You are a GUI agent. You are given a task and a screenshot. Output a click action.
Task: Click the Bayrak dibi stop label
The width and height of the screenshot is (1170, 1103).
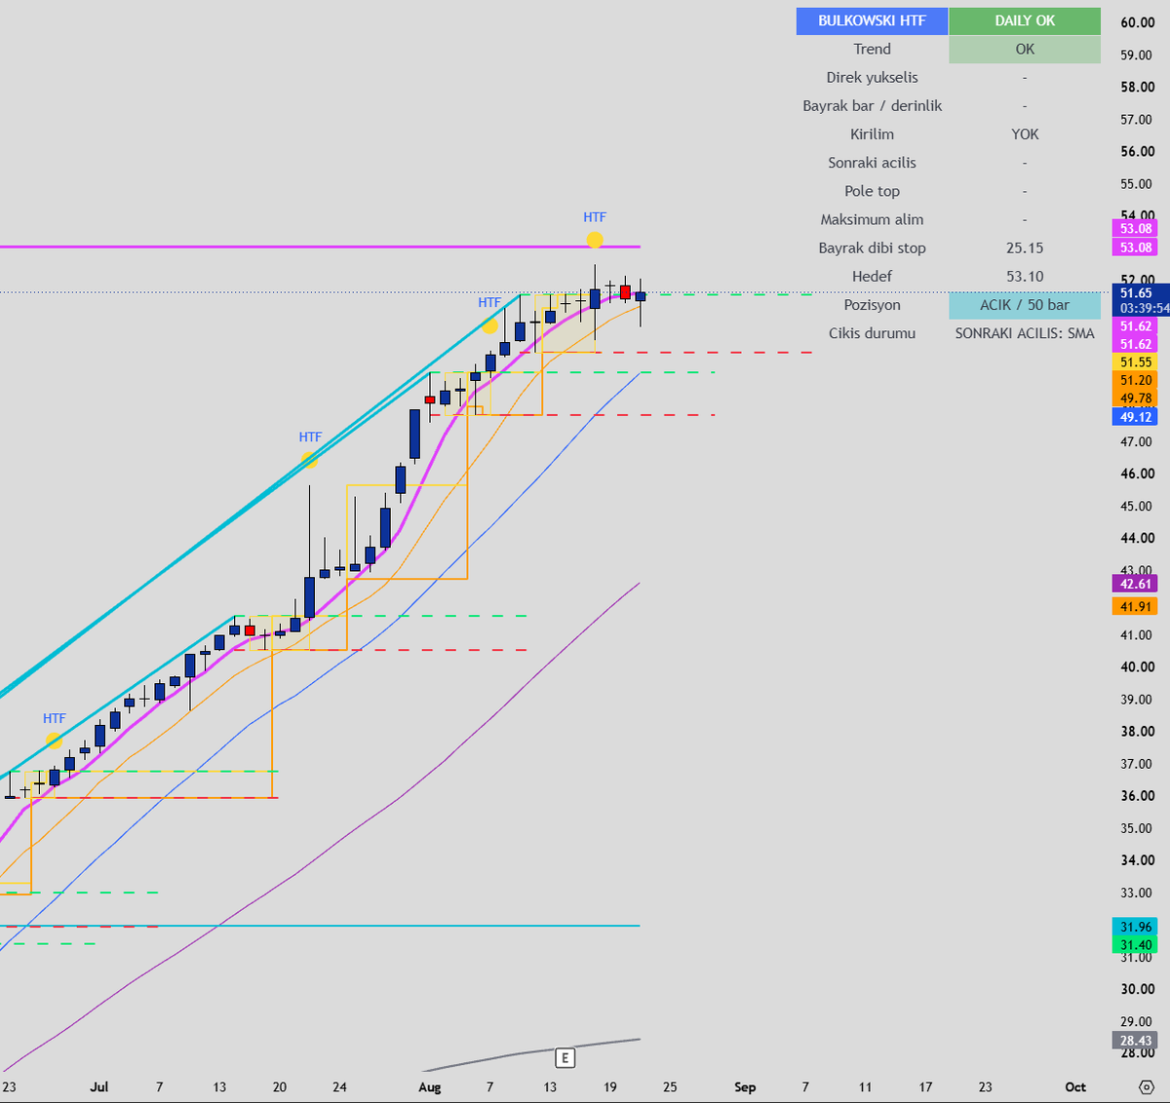tap(872, 247)
